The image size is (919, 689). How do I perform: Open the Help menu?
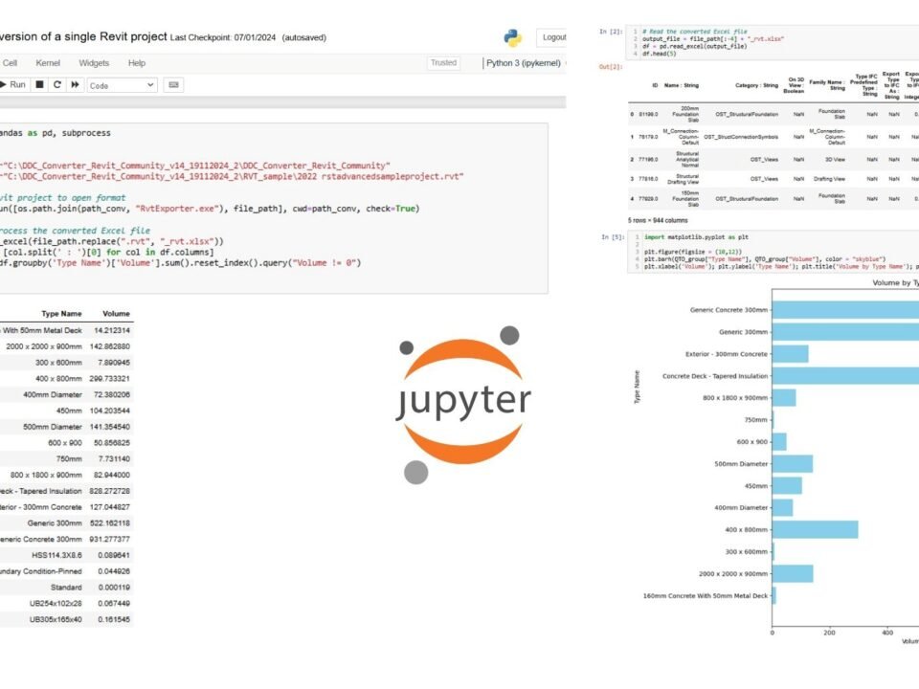pyautogui.click(x=137, y=63)
